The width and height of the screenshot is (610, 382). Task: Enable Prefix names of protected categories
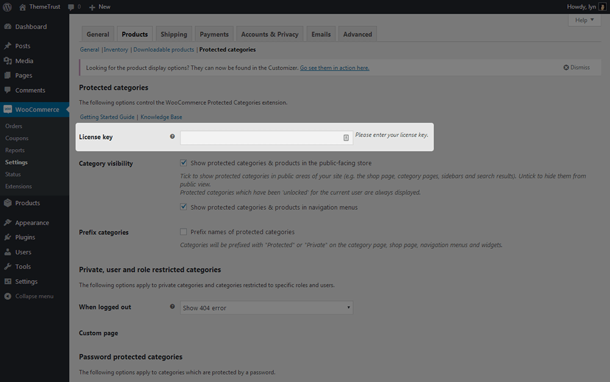(x=183, y=231)
